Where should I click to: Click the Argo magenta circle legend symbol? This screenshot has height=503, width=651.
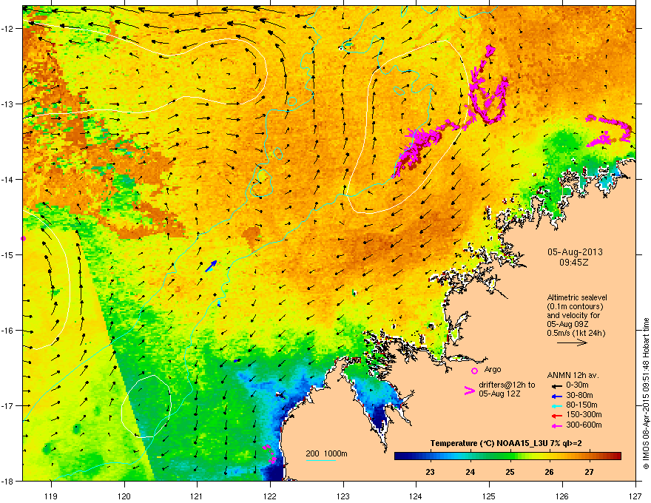[474, 371]
